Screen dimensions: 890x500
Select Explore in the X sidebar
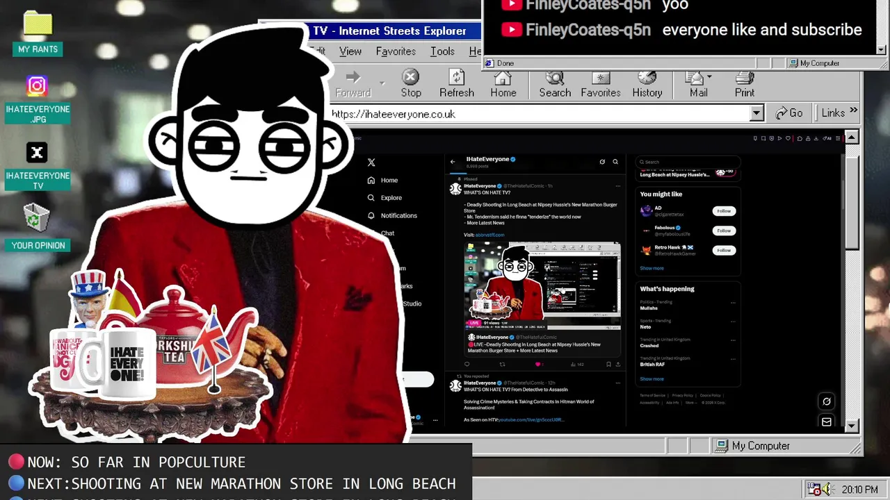(x=385, y=198)
